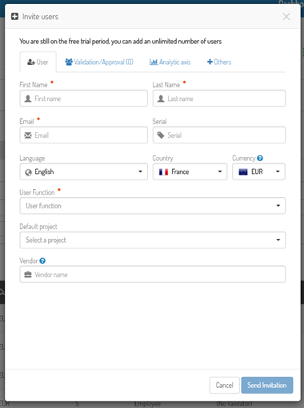
Task: Click the Last name input field
Action: (219, 99)
